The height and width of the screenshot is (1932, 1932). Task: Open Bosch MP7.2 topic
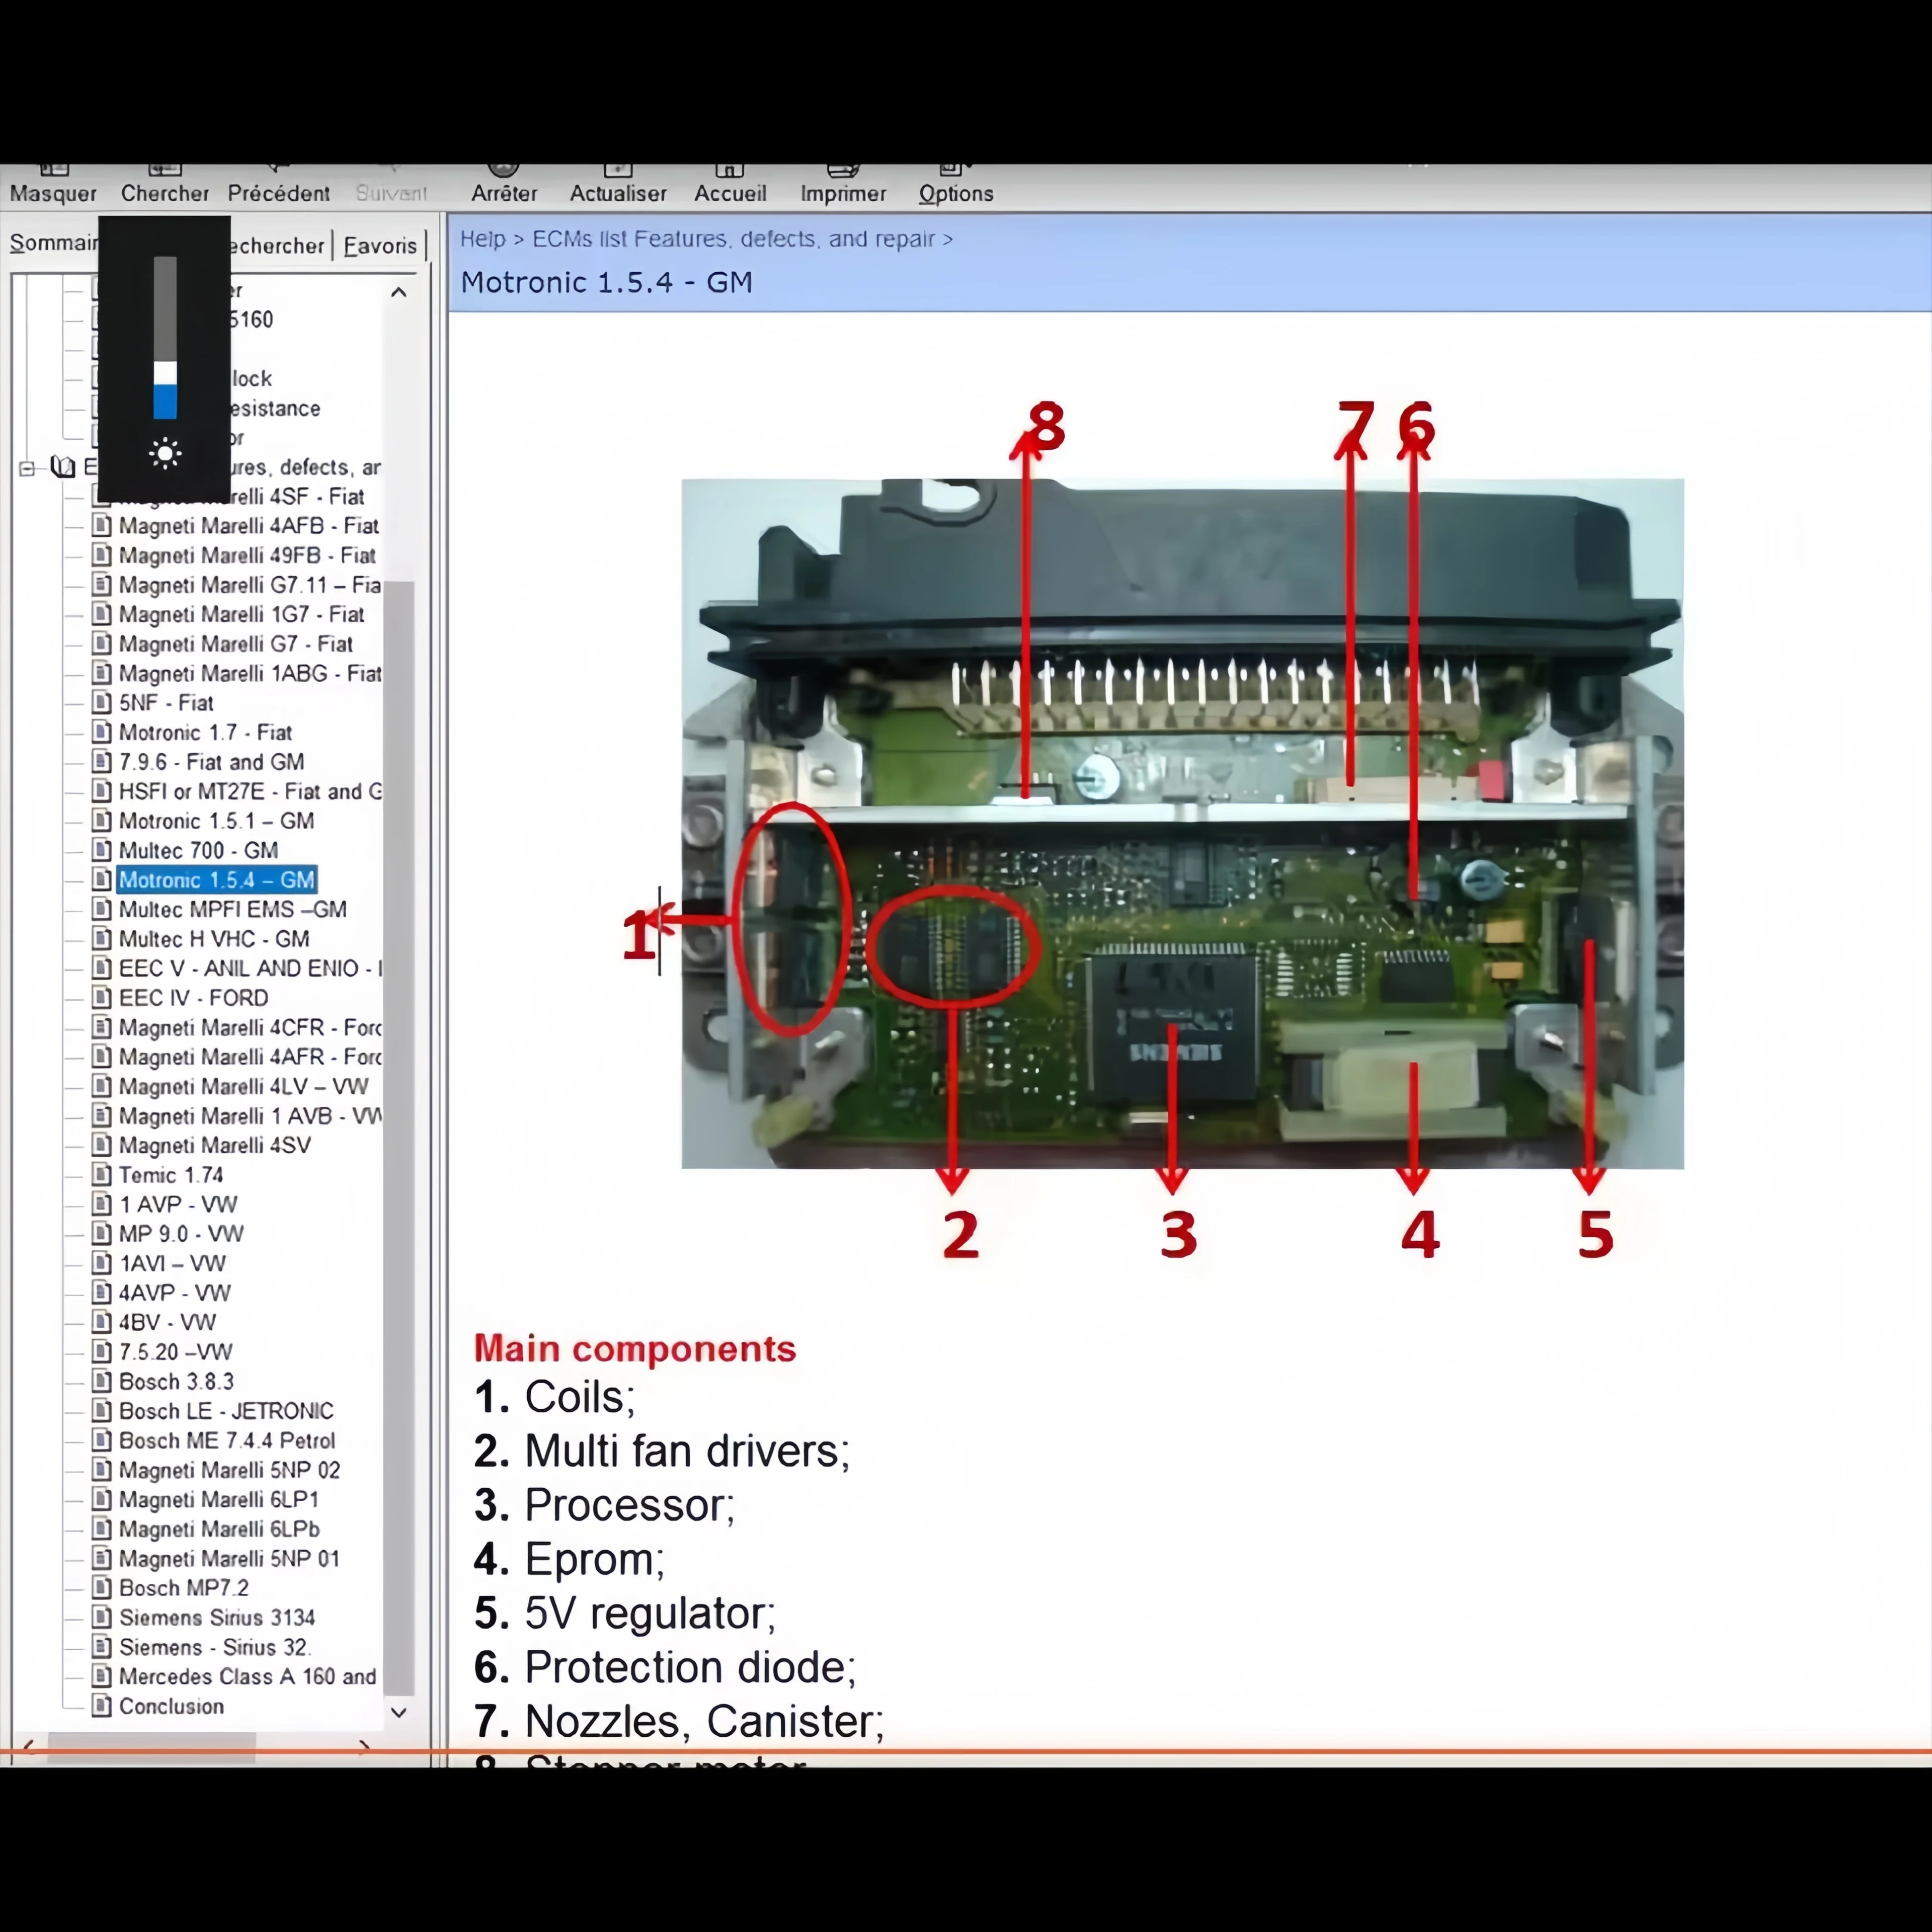[x=184, y=1588]
